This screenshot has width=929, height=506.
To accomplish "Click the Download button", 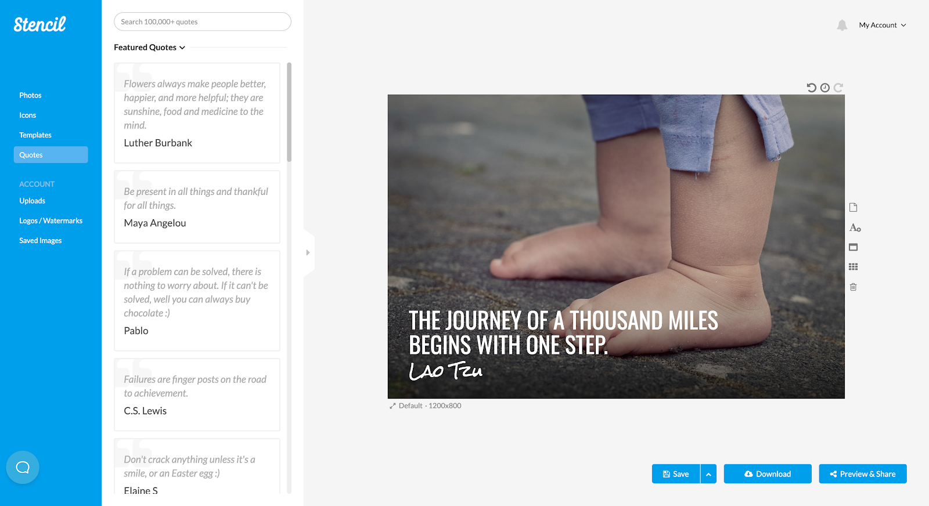I will coord(768,474).
